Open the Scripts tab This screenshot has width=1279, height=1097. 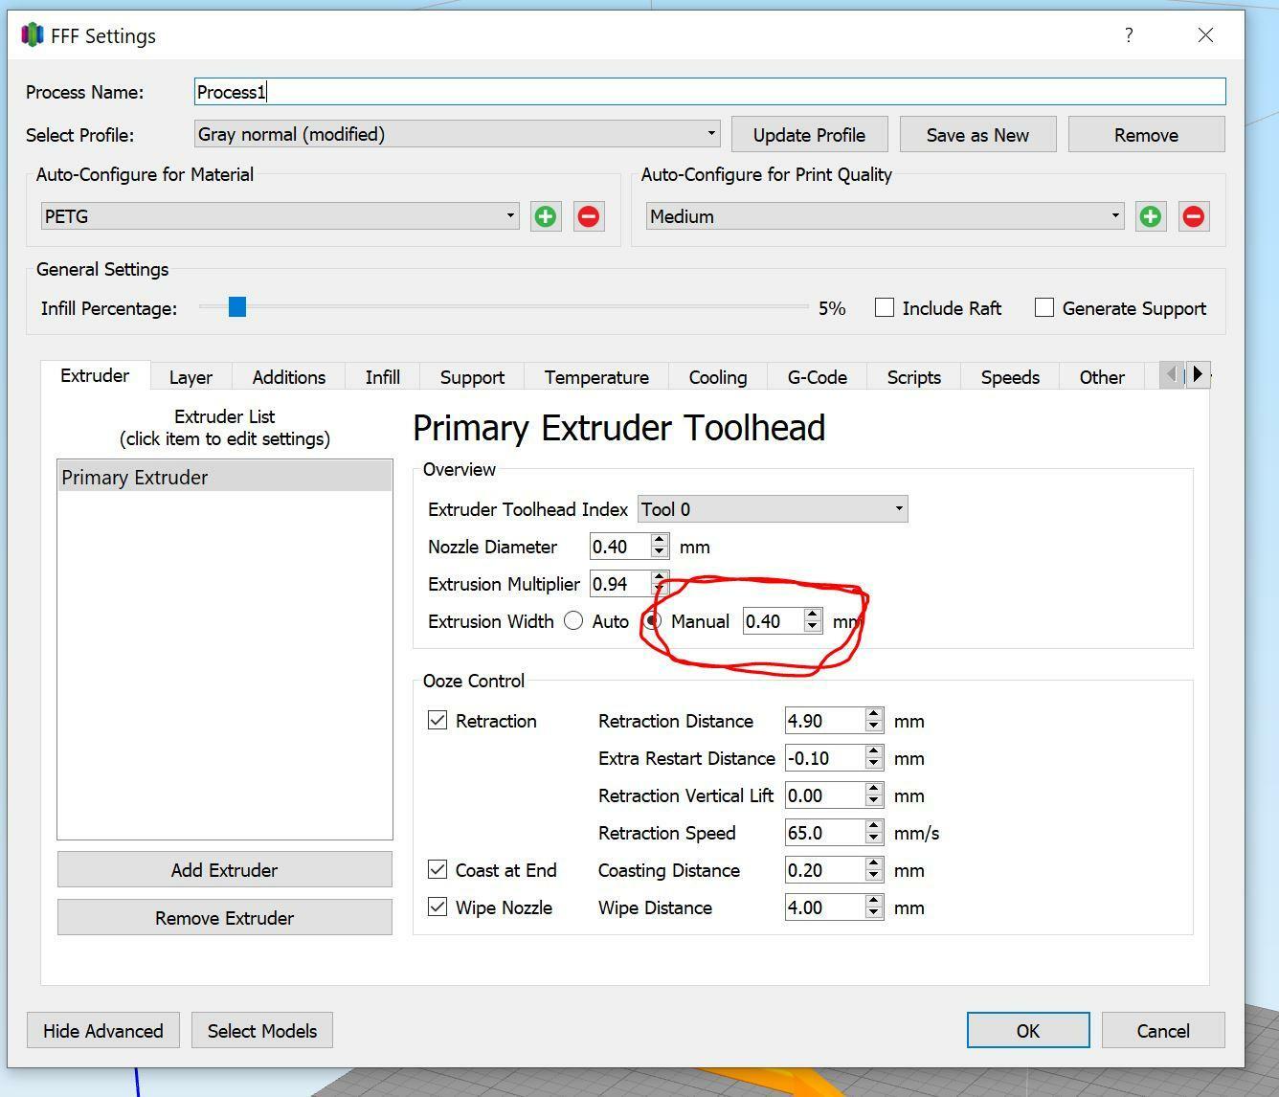pos(914,377)
